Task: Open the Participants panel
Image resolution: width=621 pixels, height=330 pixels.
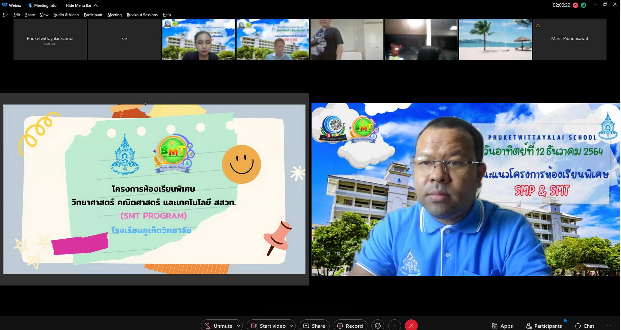Action: (544, 326)
